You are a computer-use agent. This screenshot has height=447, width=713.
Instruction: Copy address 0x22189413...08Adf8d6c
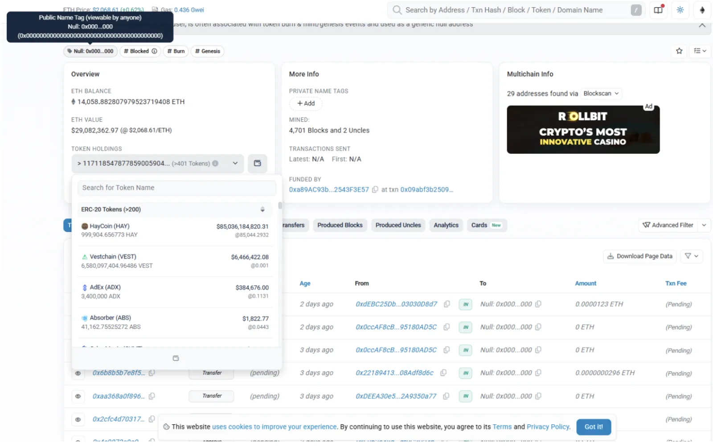(443, 373)
